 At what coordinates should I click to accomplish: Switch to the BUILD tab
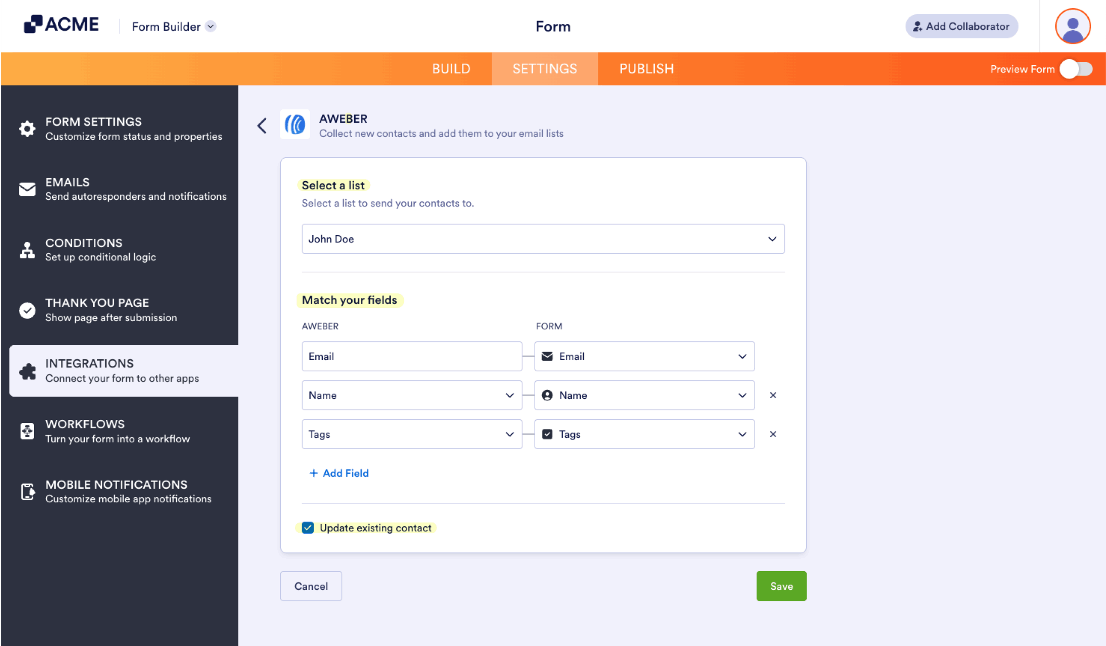coord(451,68)
